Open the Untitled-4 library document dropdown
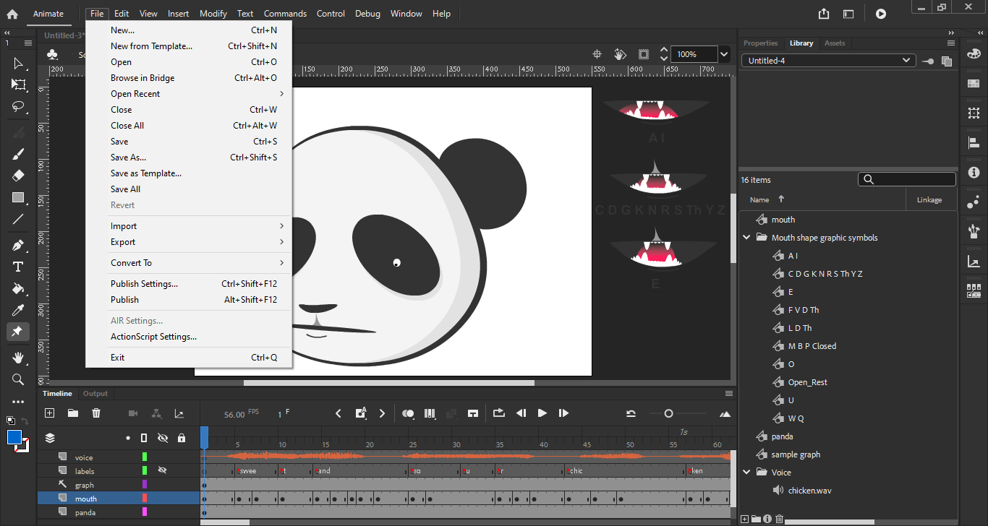Viewport: 988px width, 526px height. click(x=829, y=61)
